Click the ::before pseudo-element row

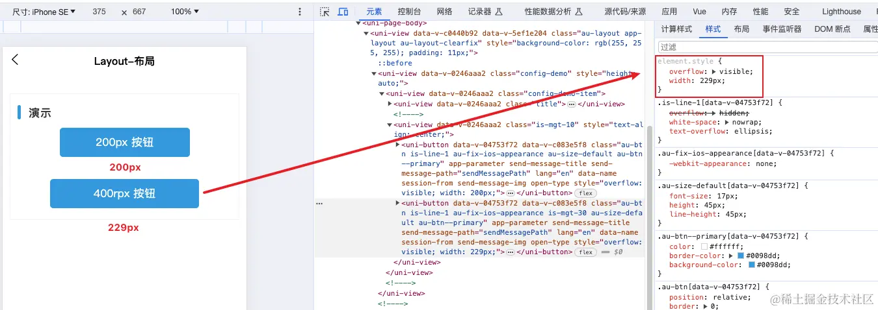coord(395,64)
